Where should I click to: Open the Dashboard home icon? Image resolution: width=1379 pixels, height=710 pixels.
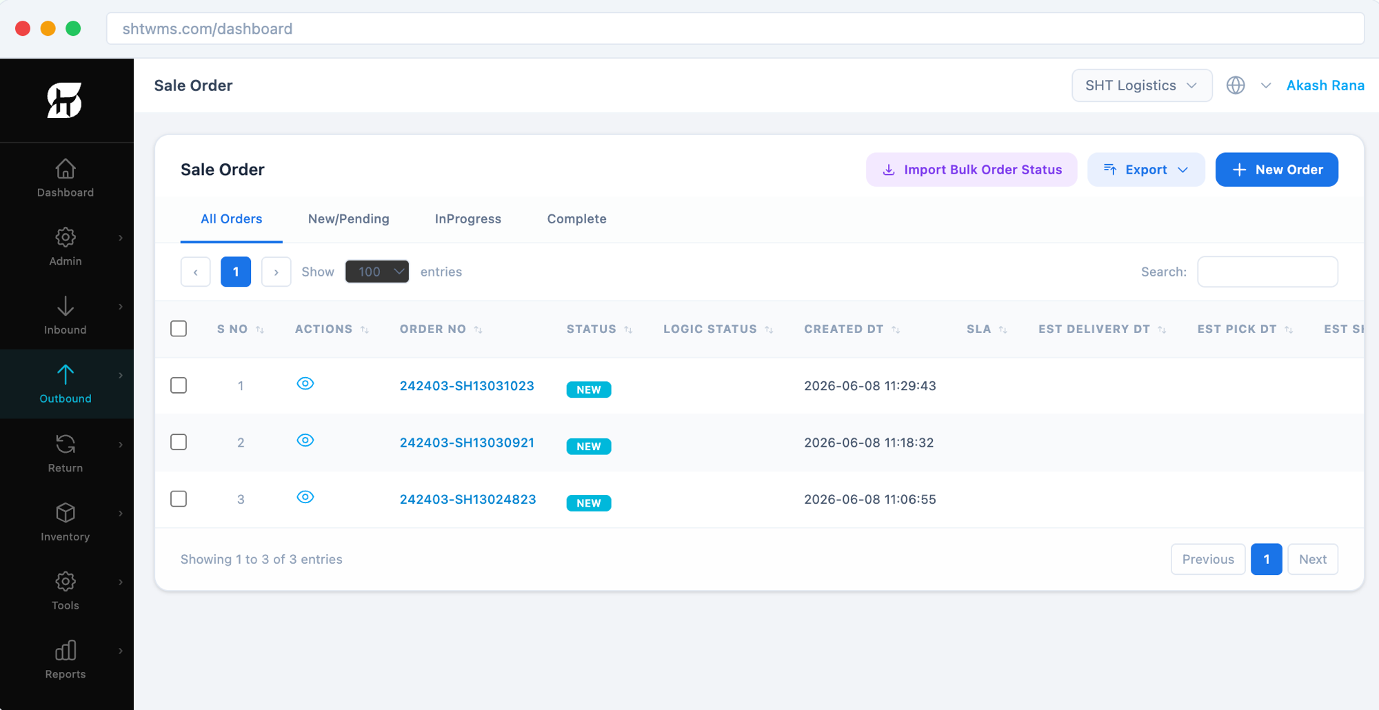66,169
